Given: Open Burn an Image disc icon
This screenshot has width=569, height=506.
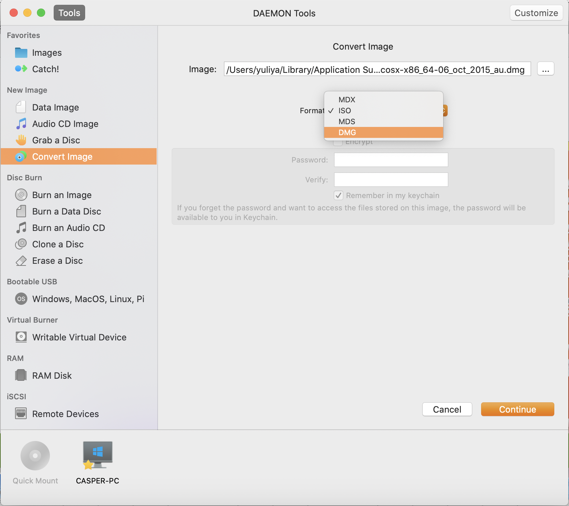Looking at the screenshot, I should [21, 195].
